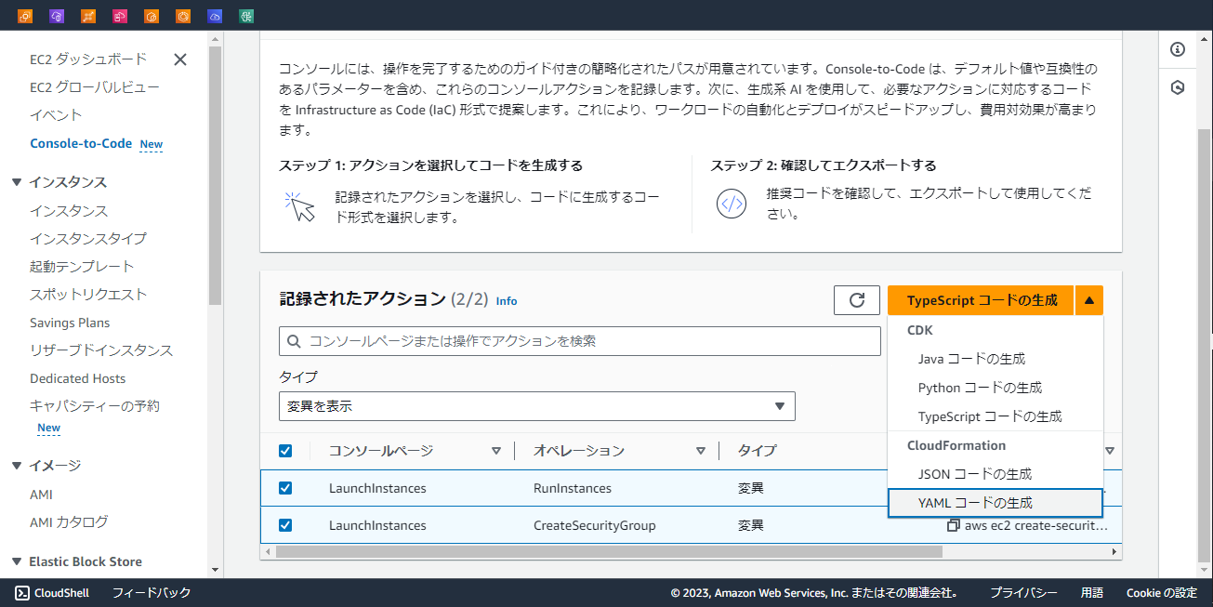Viewport: 1213px width, 607px height.
Task: Open the タイプ filter dropdown
Action: [537, 406]
